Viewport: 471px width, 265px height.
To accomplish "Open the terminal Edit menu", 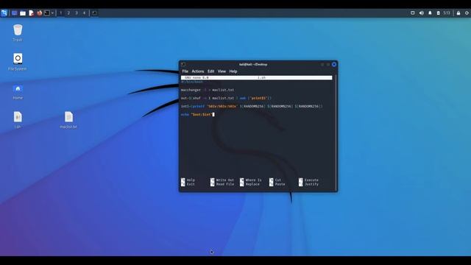I will [x=211, y=71].
